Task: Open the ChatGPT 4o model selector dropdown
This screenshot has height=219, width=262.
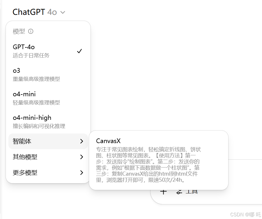Action: click(x=39, y=12)
